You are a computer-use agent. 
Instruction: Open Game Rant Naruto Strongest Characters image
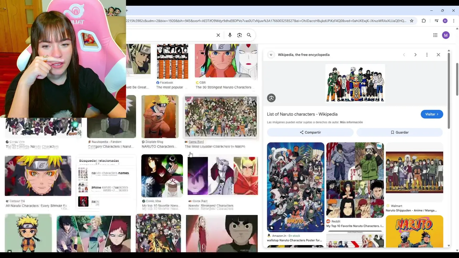pos(223,176)
